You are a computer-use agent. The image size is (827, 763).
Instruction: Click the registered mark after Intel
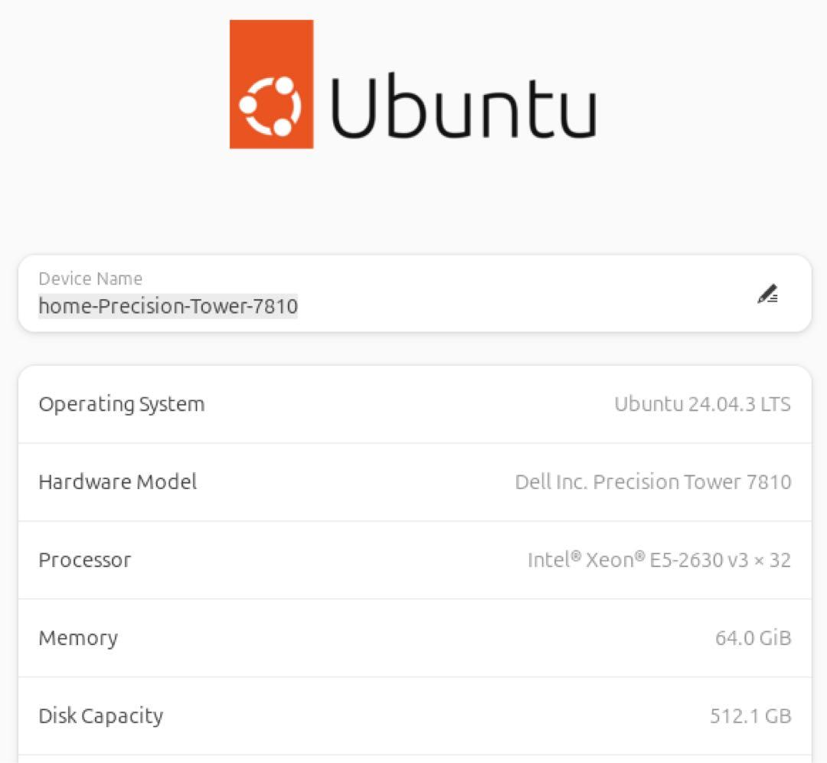pyautogui.click(x=576, y=556)
